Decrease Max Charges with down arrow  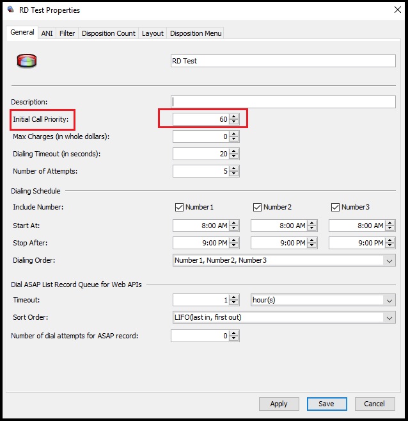pyautogui.click(x=234, y=139)
